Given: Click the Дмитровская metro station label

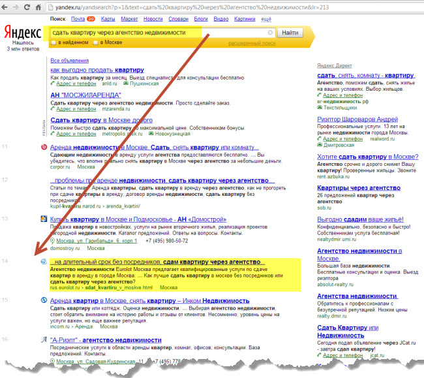Looking at the screenshot, I should click(339, 145).
